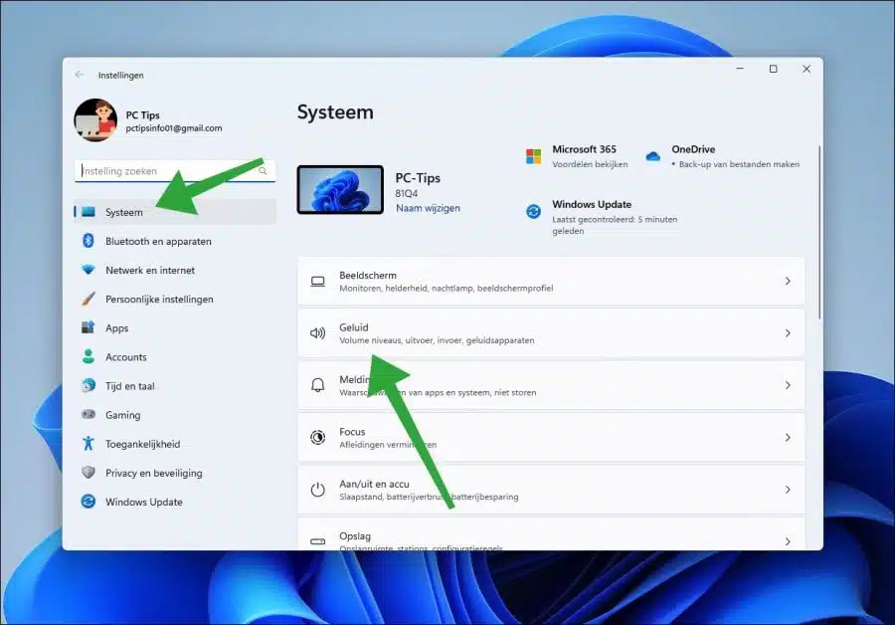Click the Windows Update icon in sidebar
Image resolution: width=895 pixels, height=625 pixels.
coord(89,502)
